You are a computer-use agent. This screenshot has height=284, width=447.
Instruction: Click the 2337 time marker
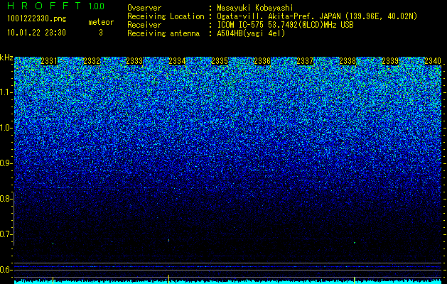point(305,61)
